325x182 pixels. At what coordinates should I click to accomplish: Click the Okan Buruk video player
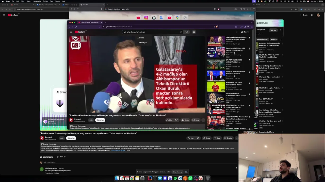[x=137, y=74]
